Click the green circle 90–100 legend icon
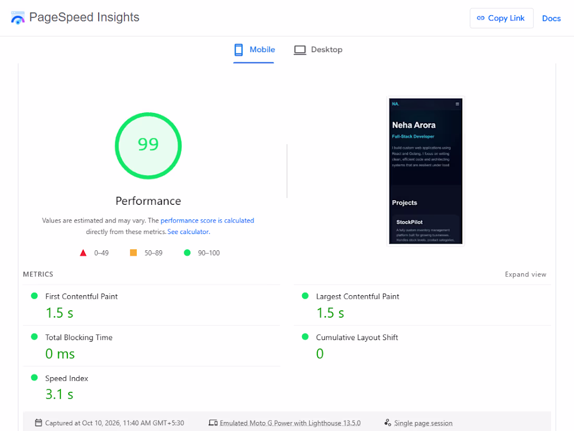The width and height of the screenshot is (574, 431). tap(187, 252)
